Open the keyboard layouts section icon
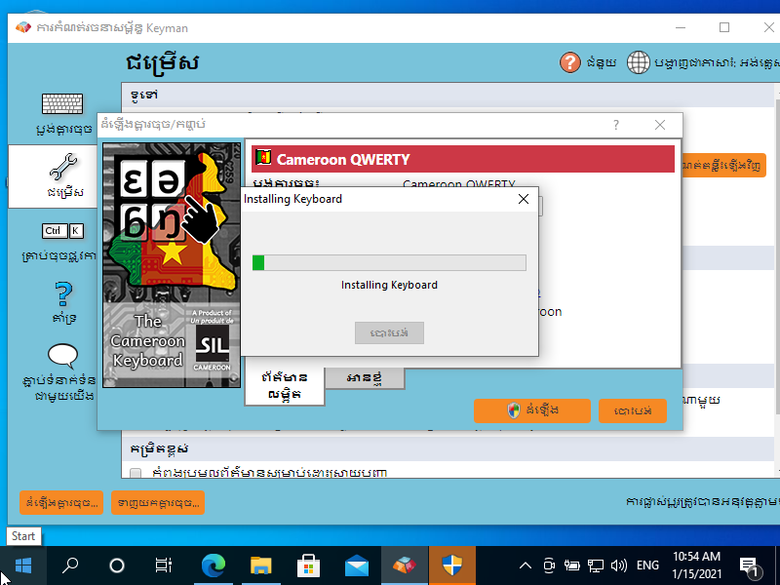Viewport: 780px width, 585px height. pyautogui.click(x=62, y=104)
